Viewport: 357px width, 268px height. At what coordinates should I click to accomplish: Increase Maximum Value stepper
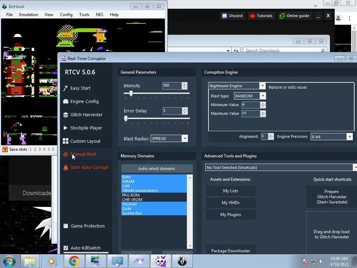click(263, 112)
